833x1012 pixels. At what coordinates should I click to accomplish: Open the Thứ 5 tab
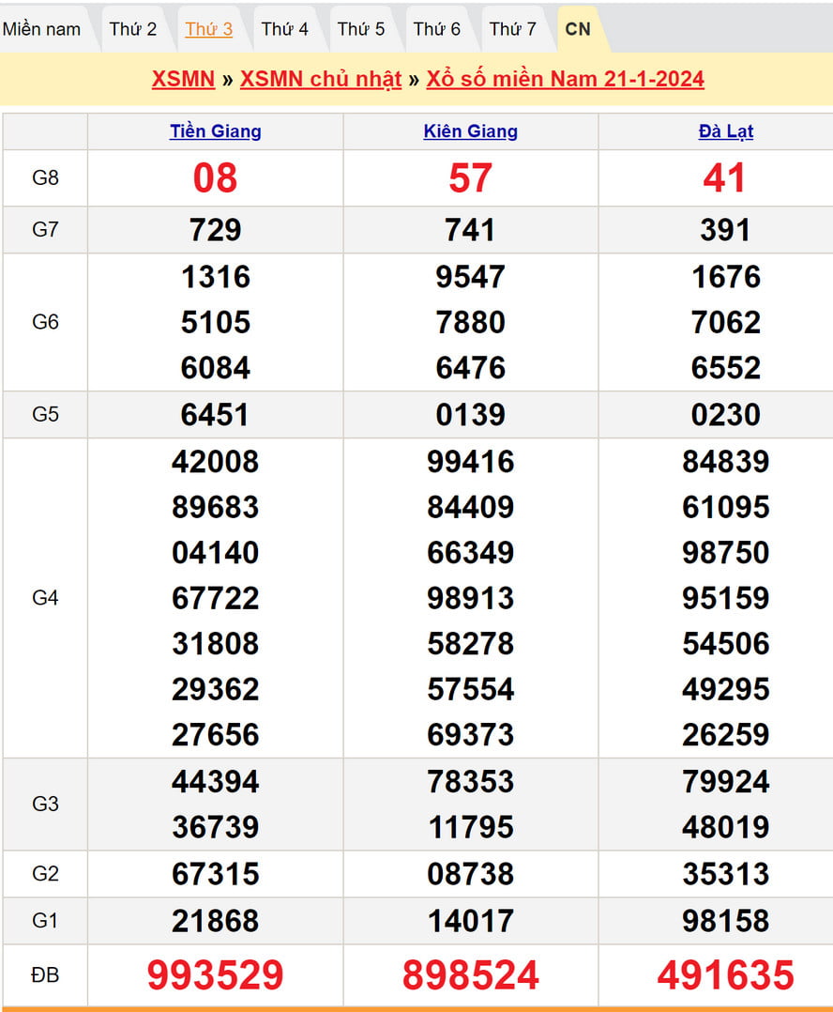pos(361,29)
